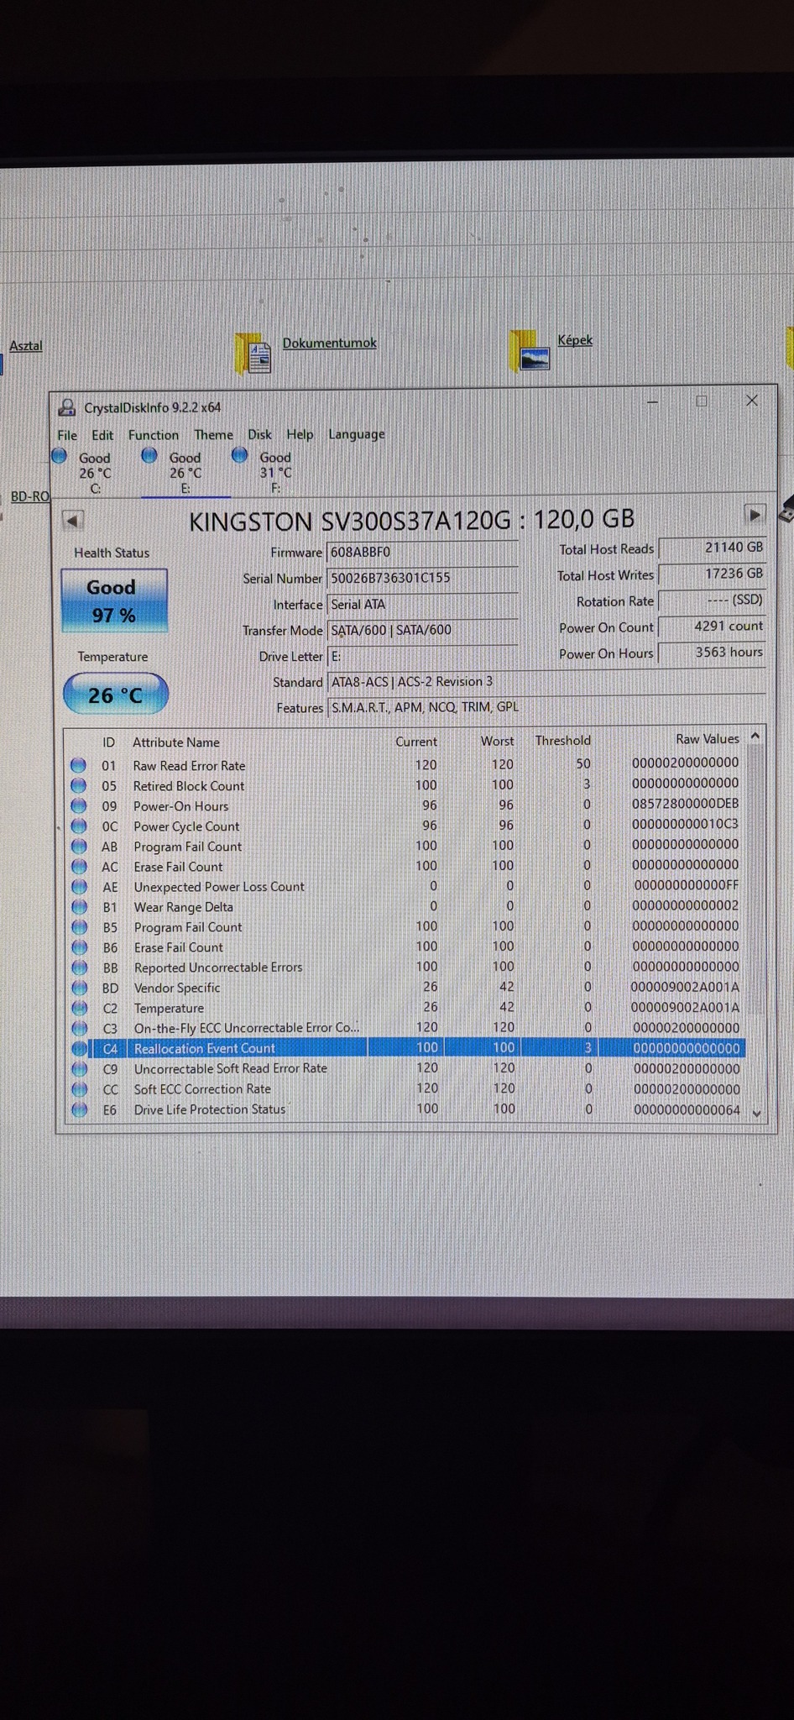Open the Dokumentumok folder in Explorer window
The image size is (794, 1720).
point(329,343)
